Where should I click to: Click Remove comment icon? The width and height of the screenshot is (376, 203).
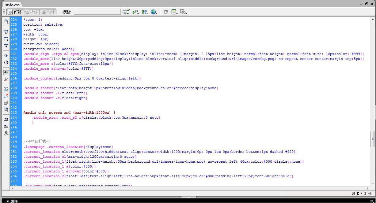tap(6, 96)
